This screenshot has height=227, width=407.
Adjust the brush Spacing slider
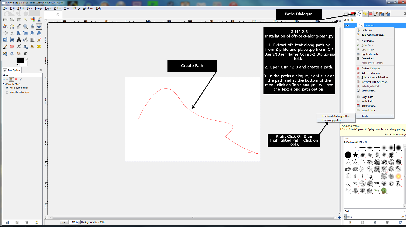click(x=375, y=217)
